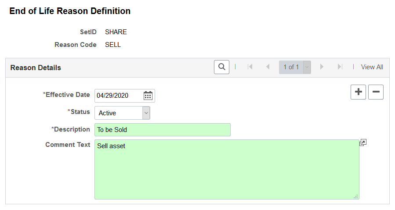Add a new row with the plus button
The height and width of the screenshot is (210, 395).
coord(359,92)
